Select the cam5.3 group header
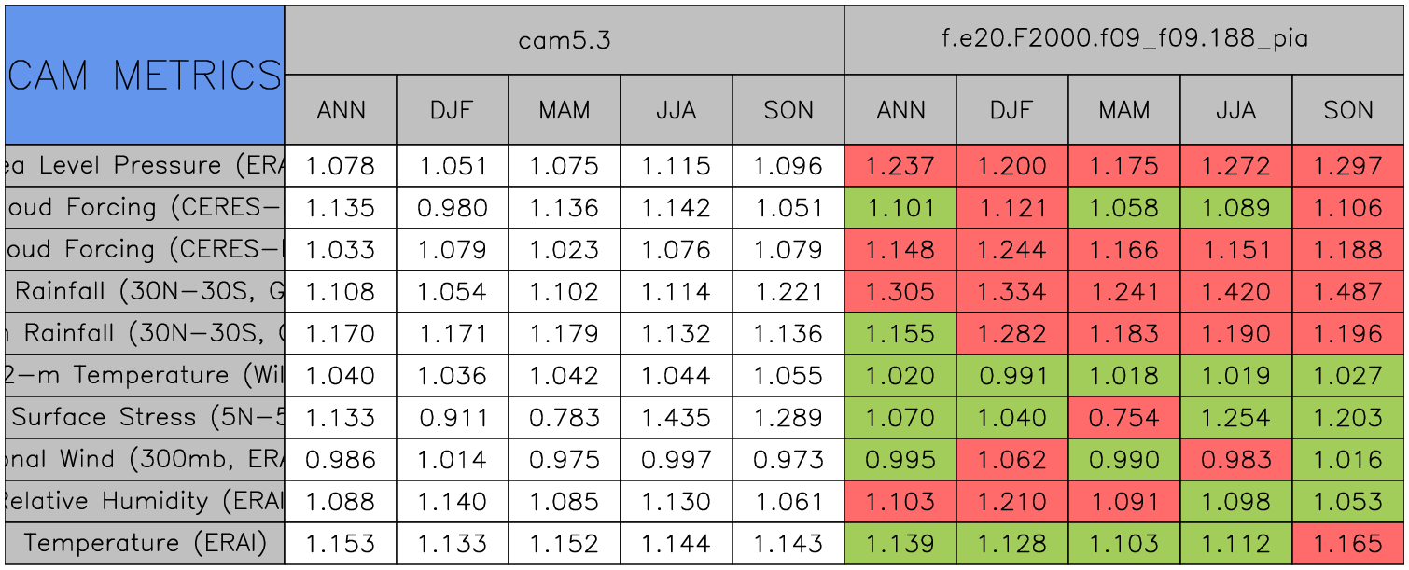Screen dimensions: 1409x570 pyautogui.click(x=564, y=39)
